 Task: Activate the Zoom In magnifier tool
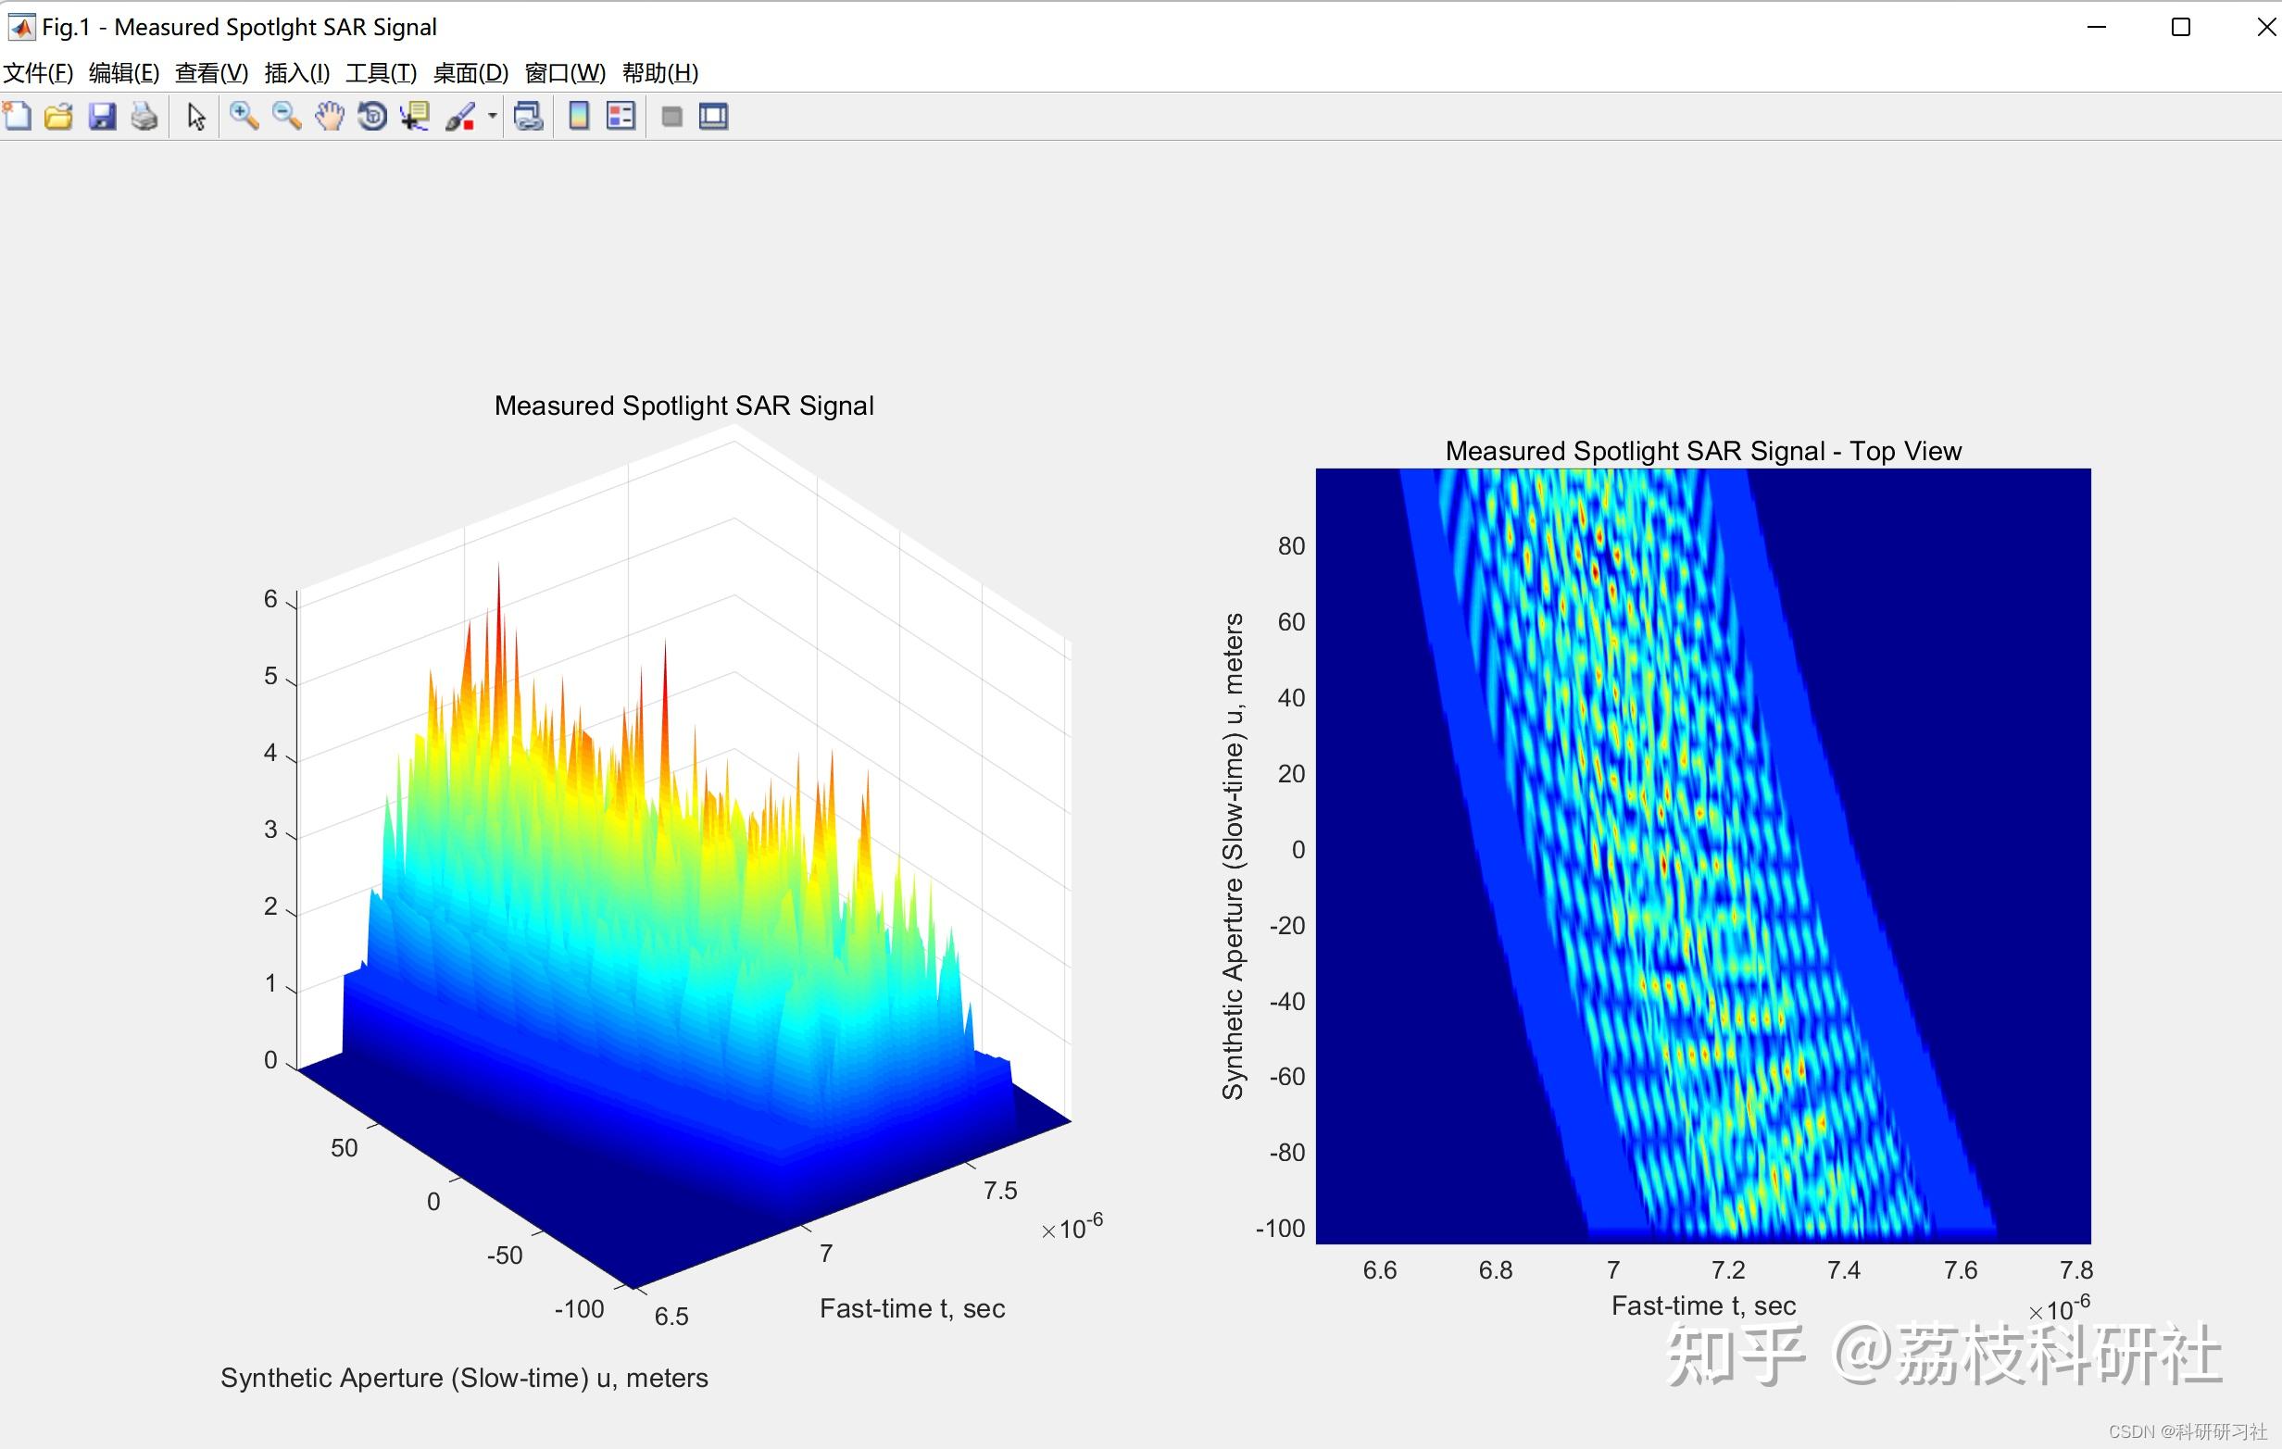tap(244, 117)
